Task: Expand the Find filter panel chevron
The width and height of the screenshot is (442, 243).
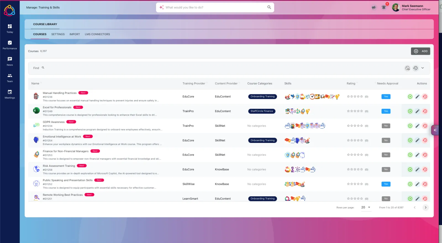Action: pos(423,68)
